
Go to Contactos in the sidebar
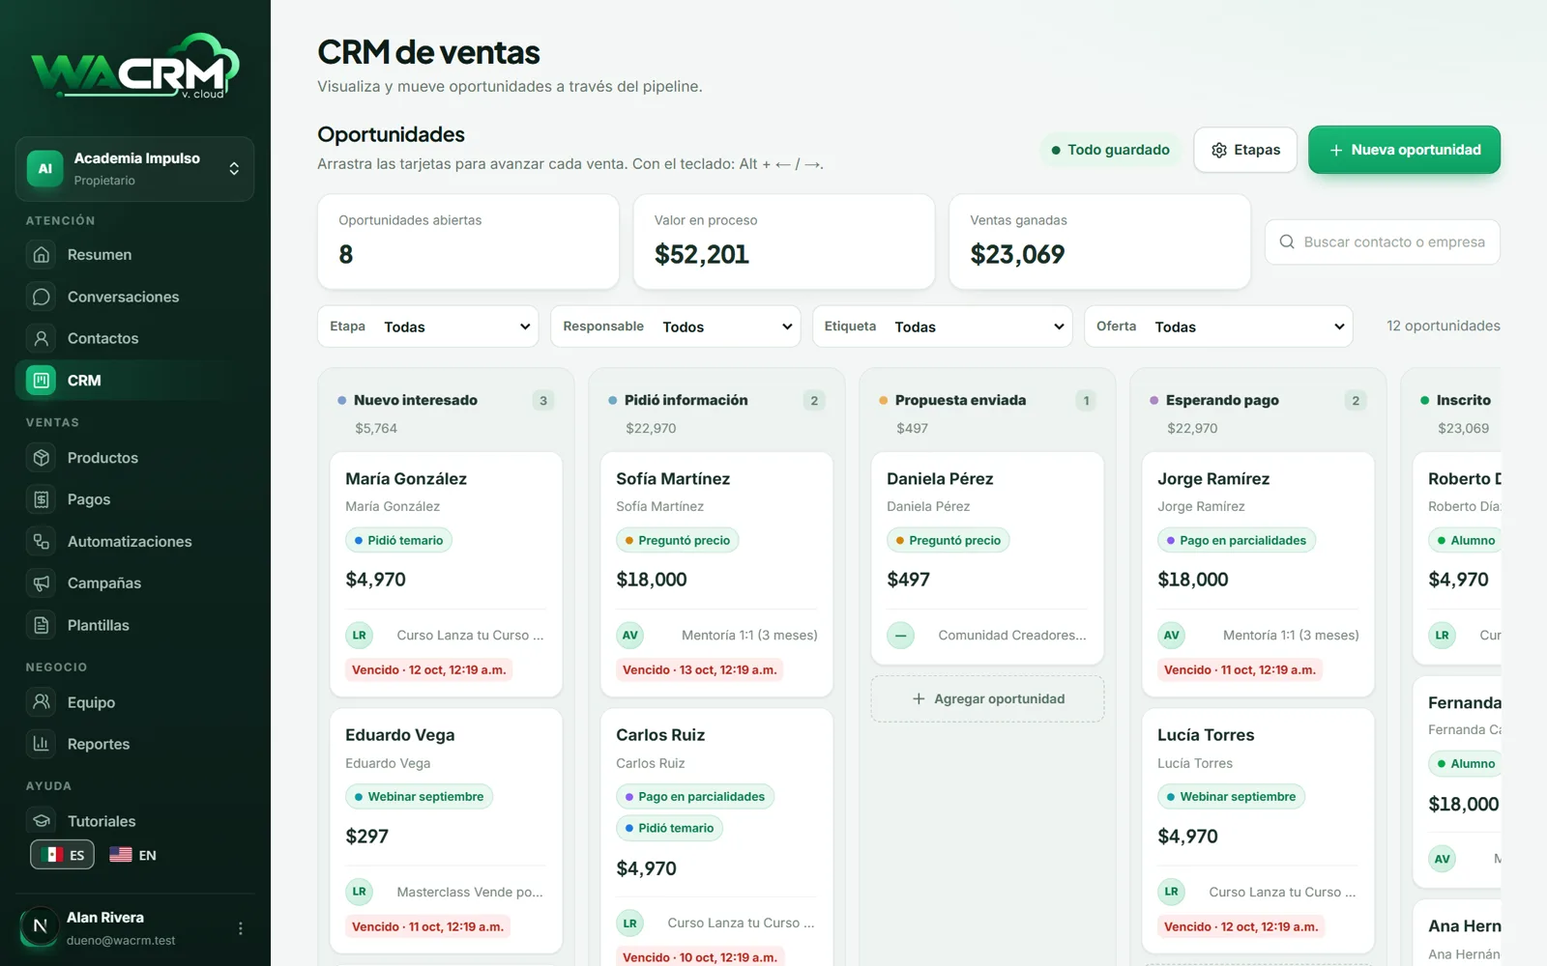click(135, 338)
